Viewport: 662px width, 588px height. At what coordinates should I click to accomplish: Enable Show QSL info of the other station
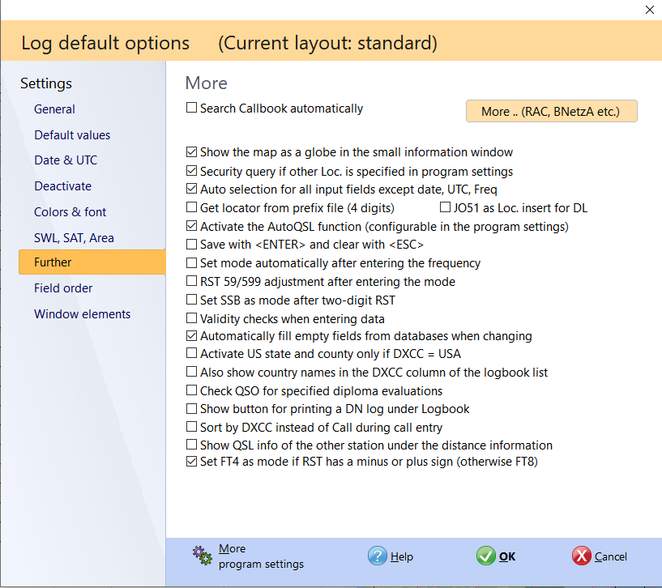tap(191, 445)
